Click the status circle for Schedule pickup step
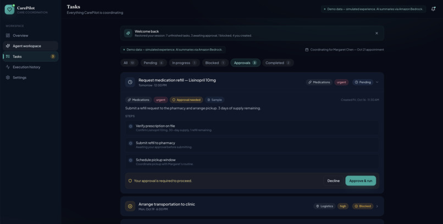 point(130,160)
